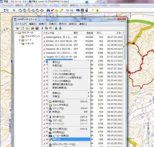This screenshot has height=147, width=154.
Task: Select track 'Tsugao: 02 1 2013 07:57'
Action: (x=59, y=57)
